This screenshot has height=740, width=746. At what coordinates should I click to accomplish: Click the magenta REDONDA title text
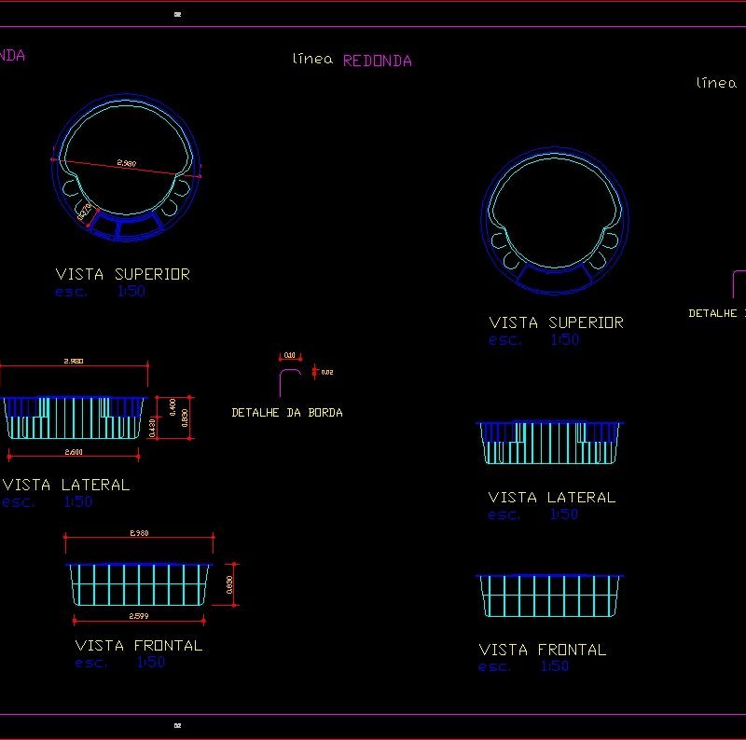(377, 61)
